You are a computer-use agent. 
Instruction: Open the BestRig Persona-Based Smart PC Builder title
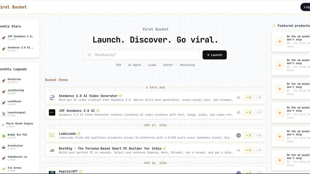pos(110,148)
